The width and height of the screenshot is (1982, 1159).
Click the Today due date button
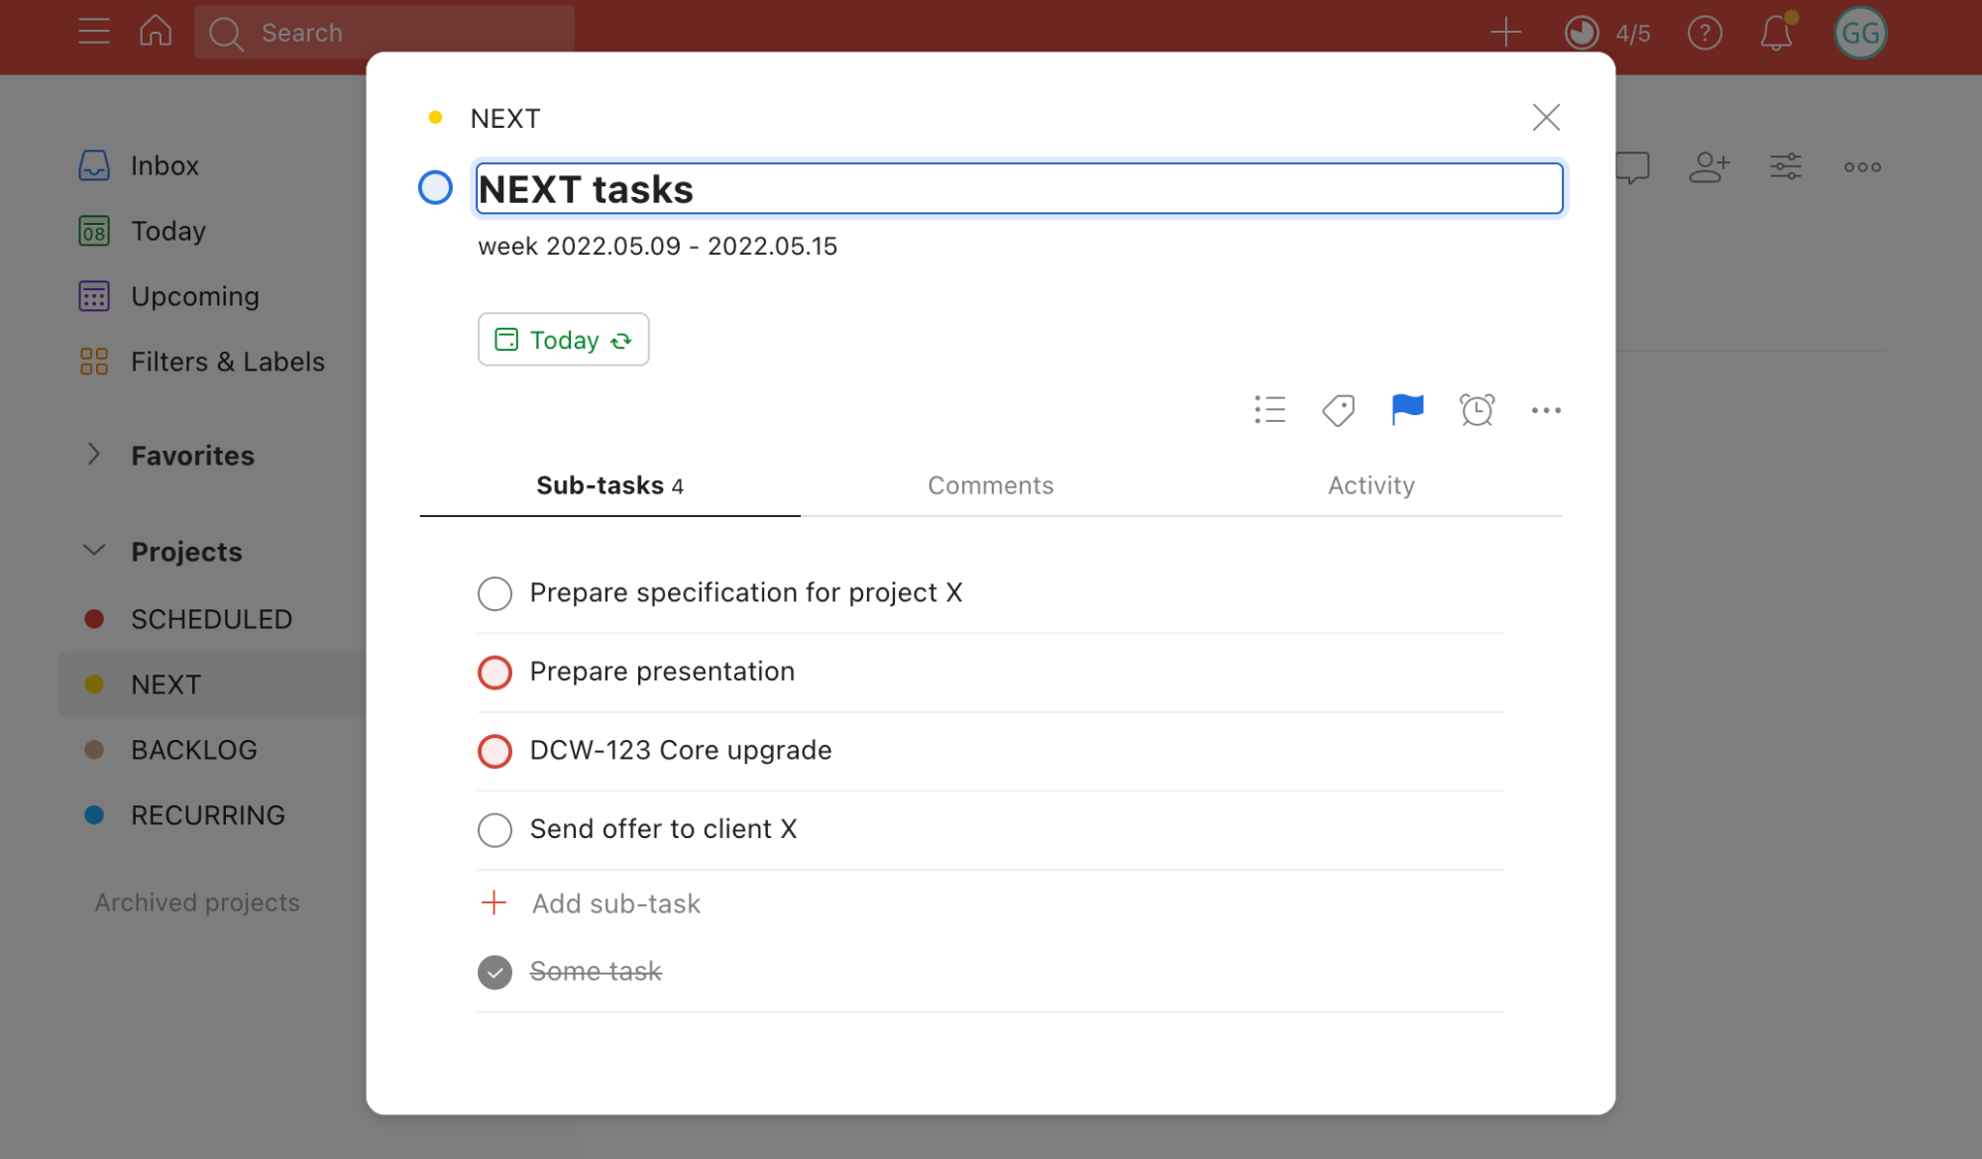tap(563, 339)
